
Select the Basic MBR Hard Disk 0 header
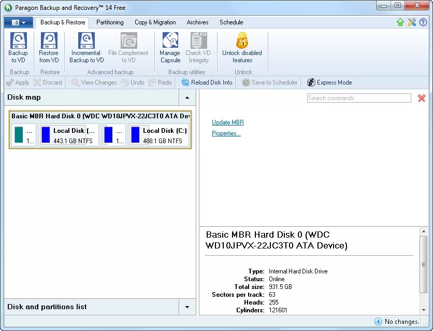click(x=100, y=116)
